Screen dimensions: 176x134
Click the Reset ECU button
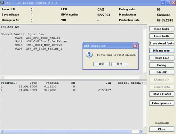(x=162, y=58)
